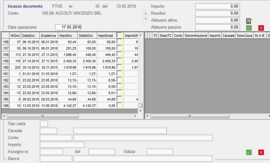Tick the checkbox in row 159
This screenshot has height=163, width=270.
[x=119, y=60]
